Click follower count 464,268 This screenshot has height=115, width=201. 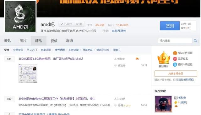100,25
